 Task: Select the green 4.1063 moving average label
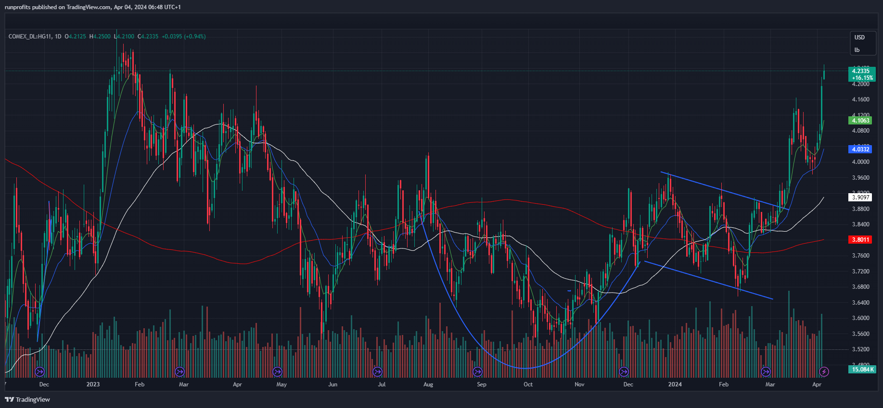pos(860,121)
